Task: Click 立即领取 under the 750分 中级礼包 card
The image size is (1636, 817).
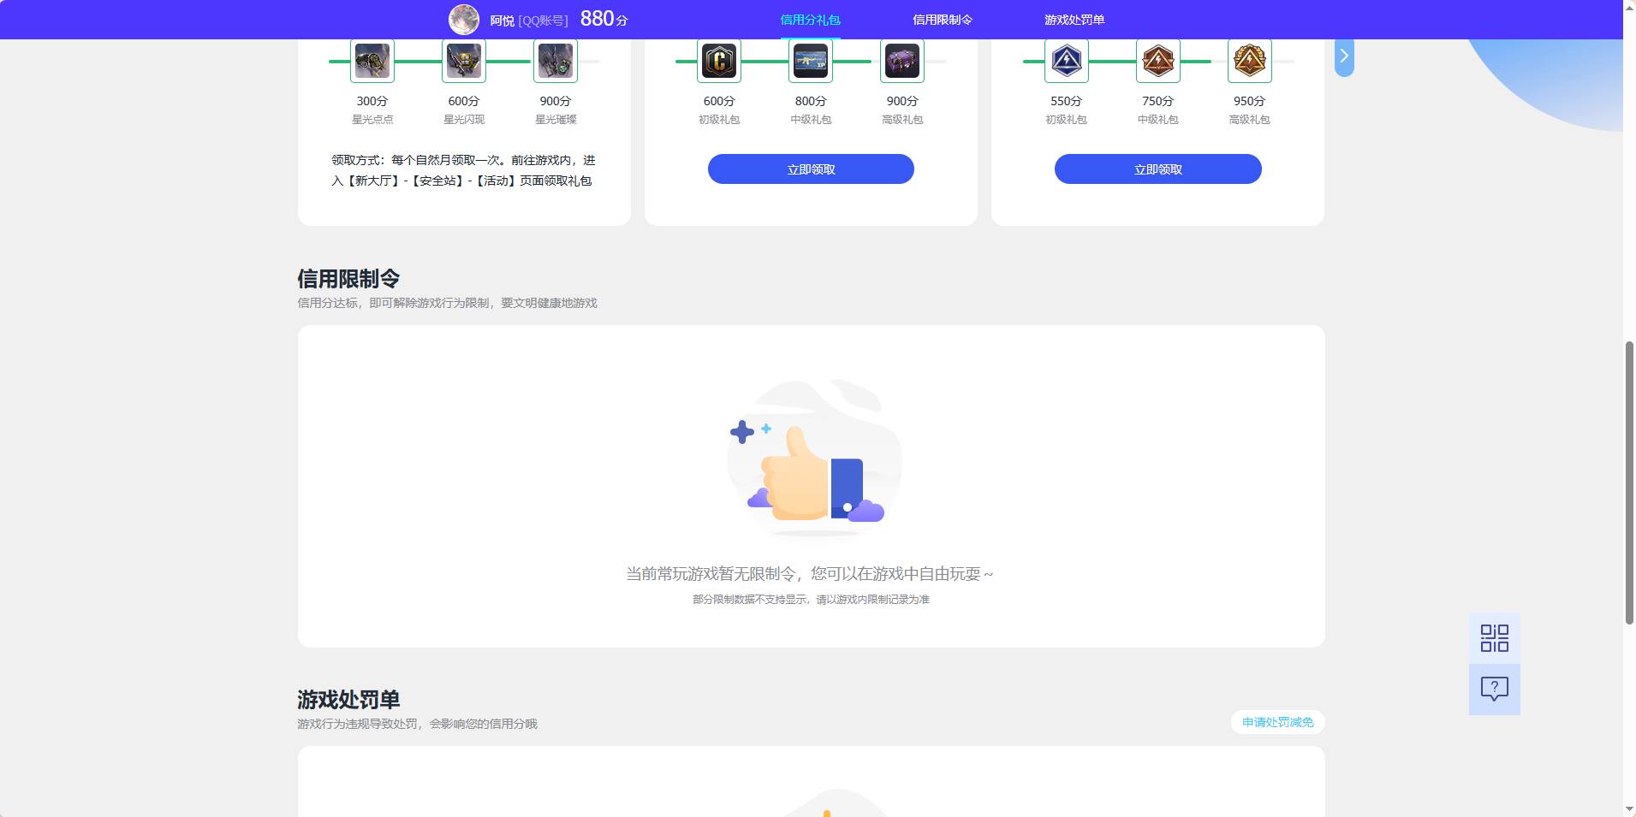Action: (x=1158, y=169)
